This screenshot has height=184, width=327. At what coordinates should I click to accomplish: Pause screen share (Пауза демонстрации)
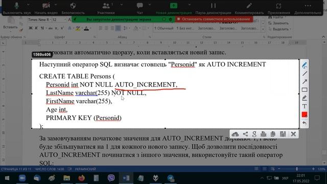[x=213, y=8]
